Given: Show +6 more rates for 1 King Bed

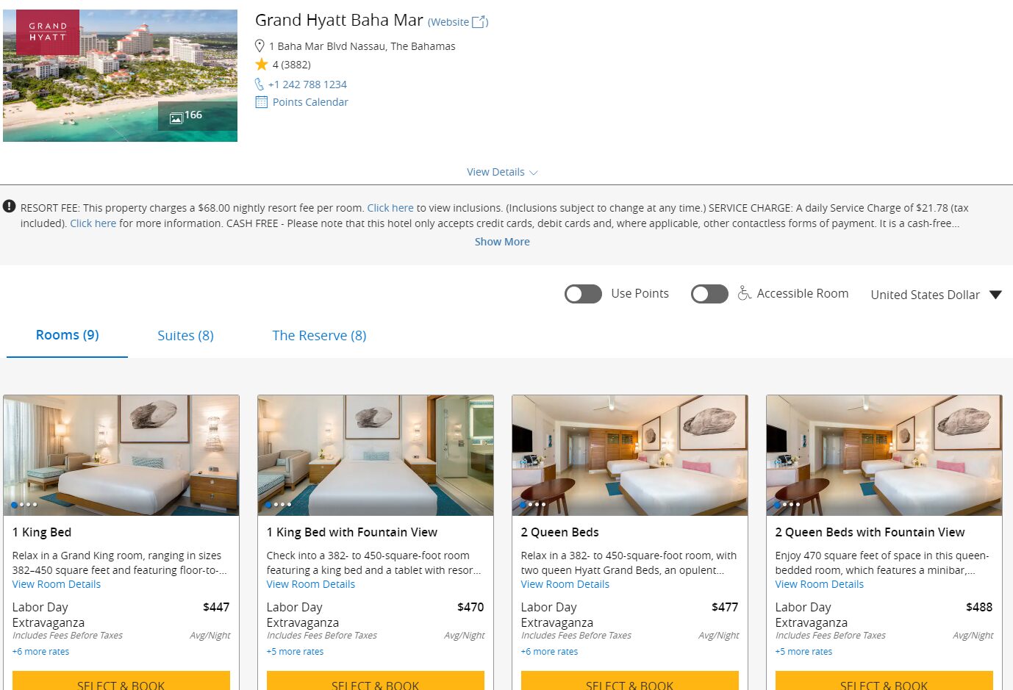Looking at the screenshot, I should [41, 652].
